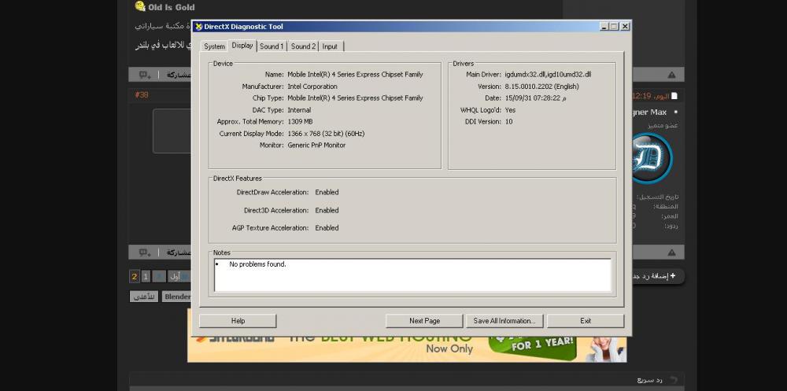Maximize the DirectX Diagnostic Tool window
This screenshot has height=391, width=787.
tap(614, 27)
